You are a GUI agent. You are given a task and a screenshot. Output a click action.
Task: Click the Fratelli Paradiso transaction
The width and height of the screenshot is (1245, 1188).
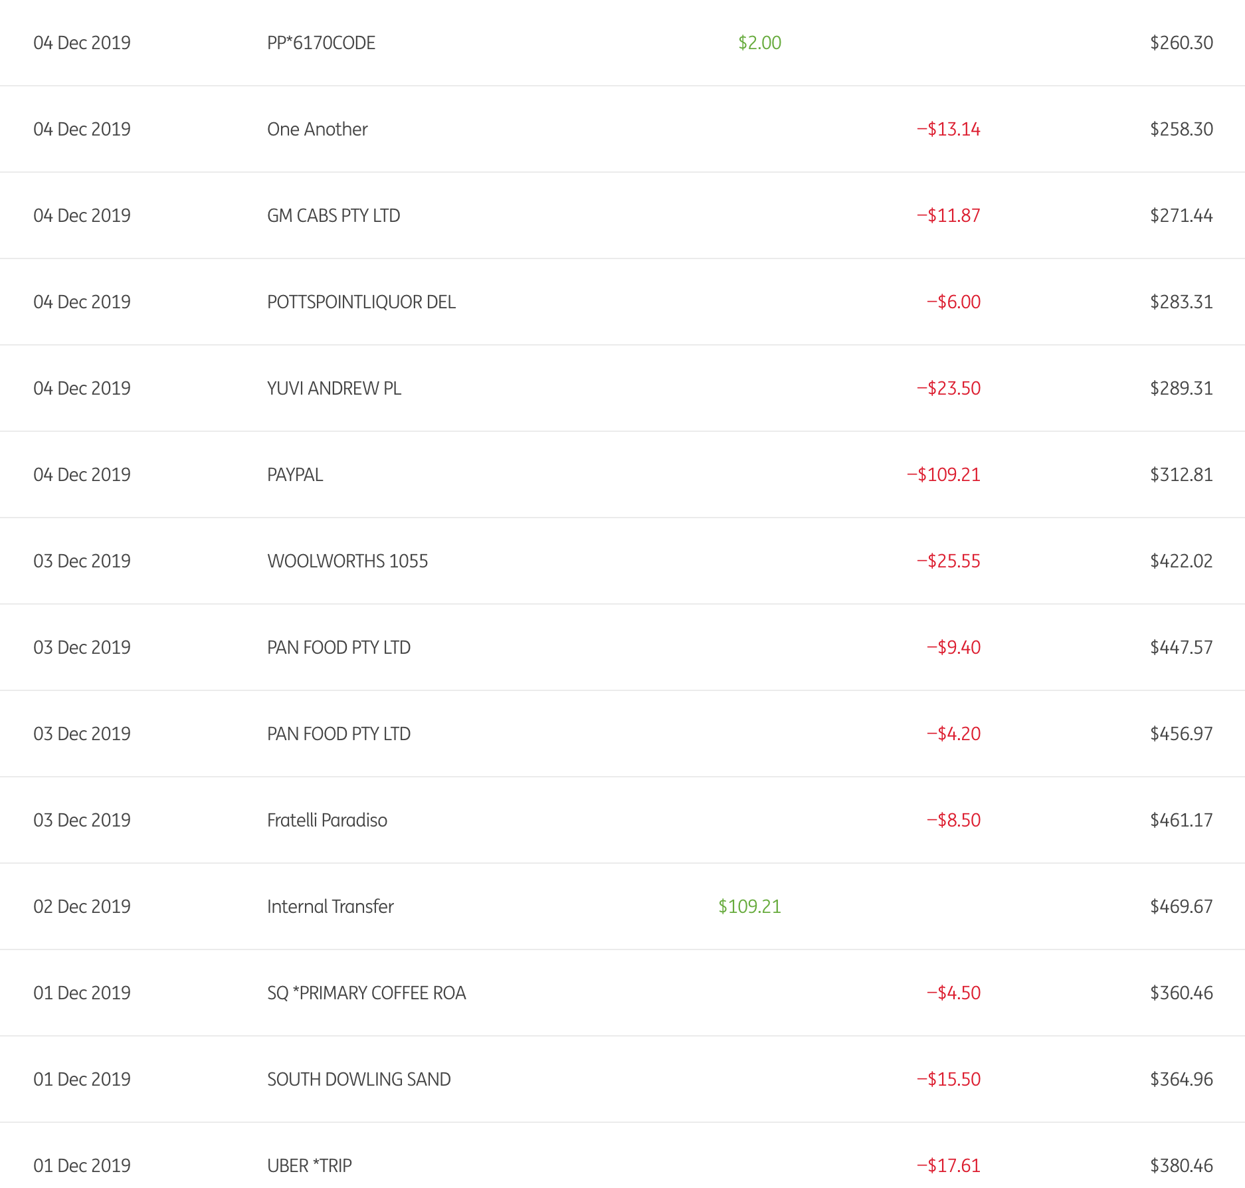[327, 821]
